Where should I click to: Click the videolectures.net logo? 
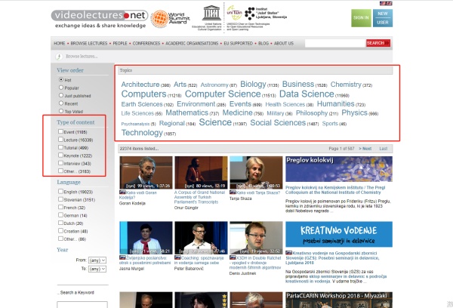click(99, 15)
